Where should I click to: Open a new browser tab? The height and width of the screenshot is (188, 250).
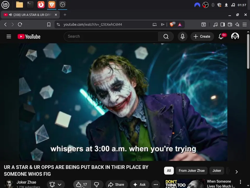[65, 15]
